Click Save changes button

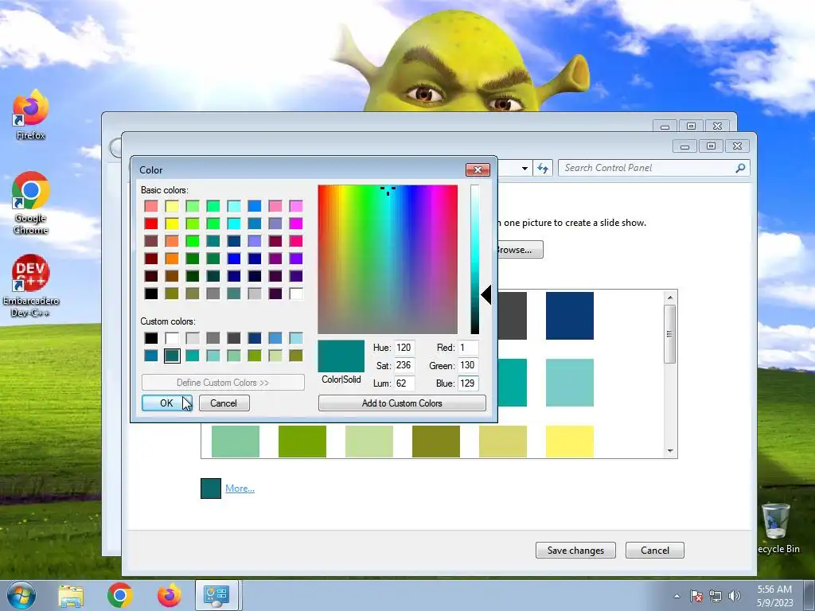[x=575, y=551]
